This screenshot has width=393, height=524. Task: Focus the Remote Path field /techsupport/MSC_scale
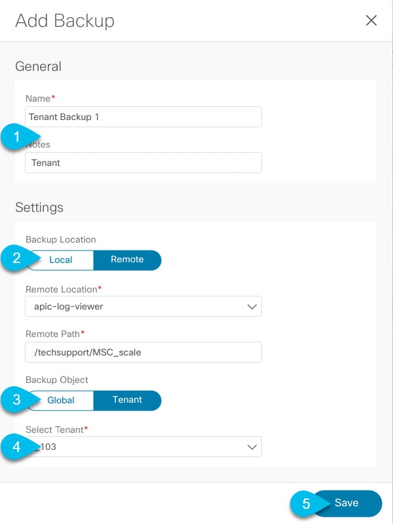pyautogui.click(x=143, y=352)
